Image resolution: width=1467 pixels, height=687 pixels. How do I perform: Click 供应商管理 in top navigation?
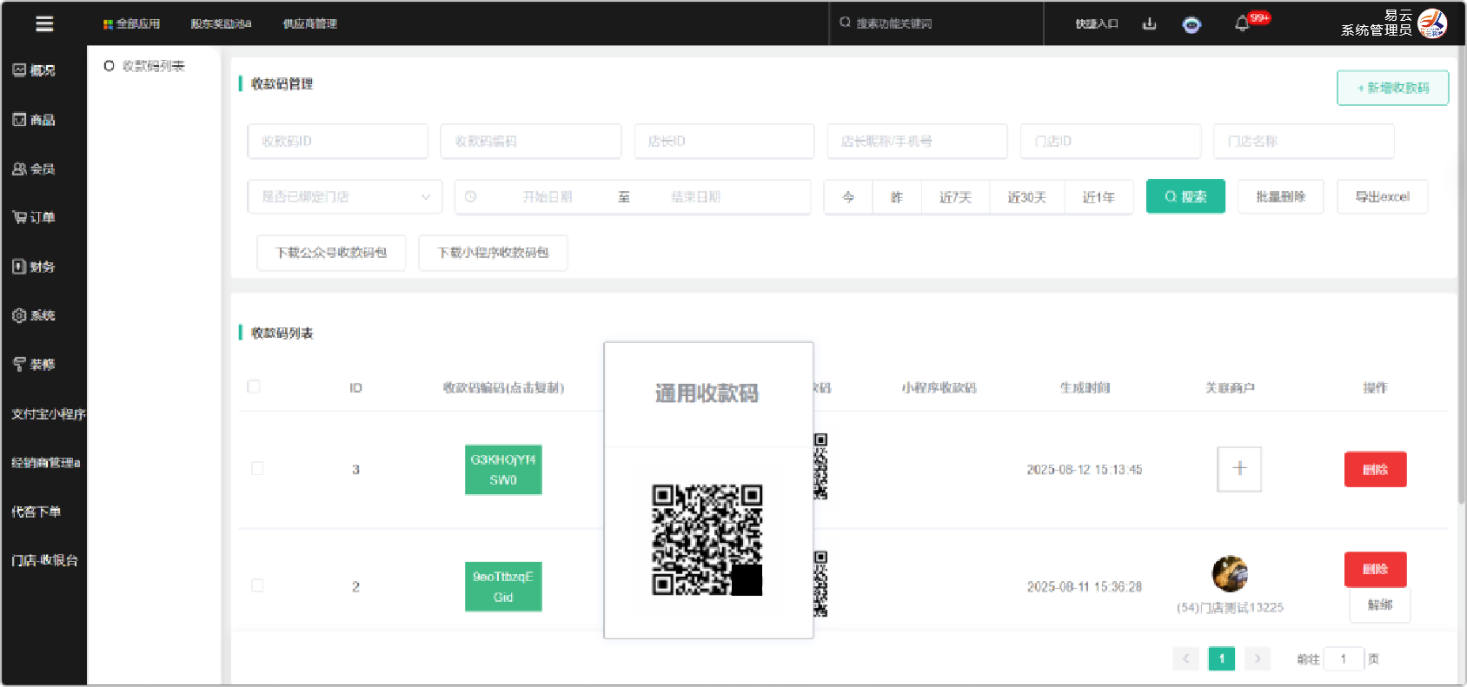pyautogui.click(x=309, y=23)
